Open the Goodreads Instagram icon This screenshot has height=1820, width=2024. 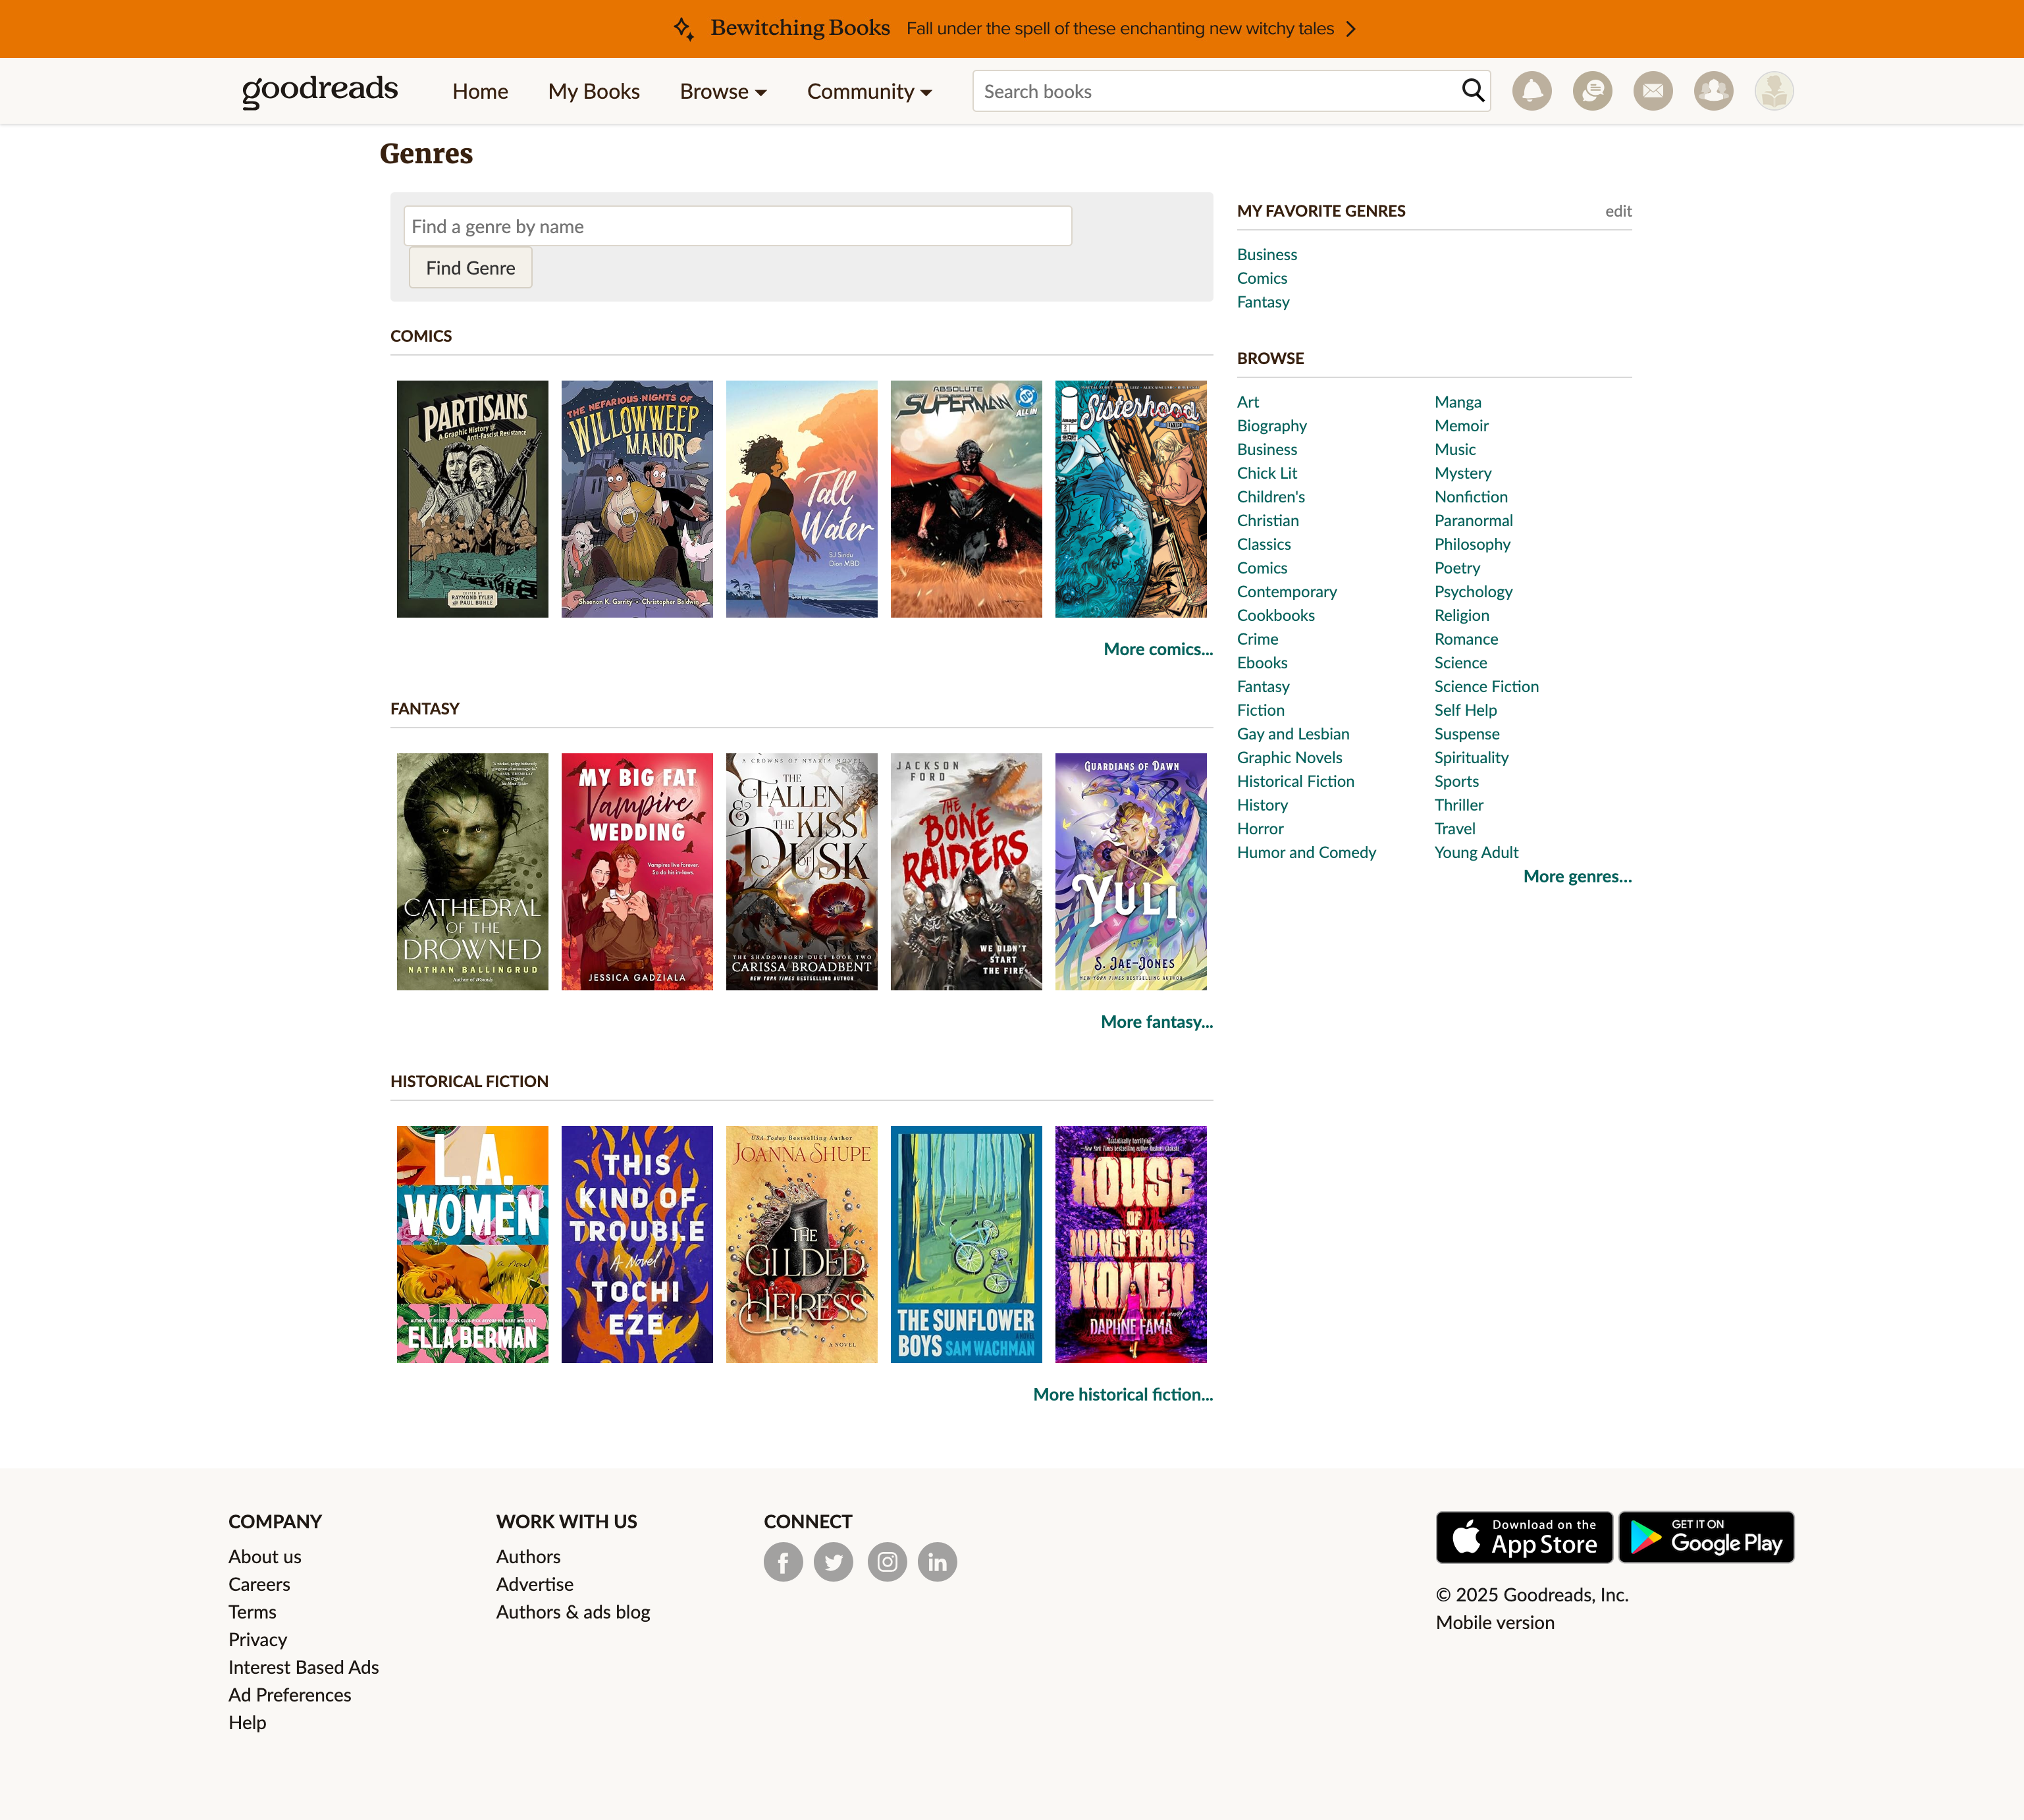pos(887,1562)
